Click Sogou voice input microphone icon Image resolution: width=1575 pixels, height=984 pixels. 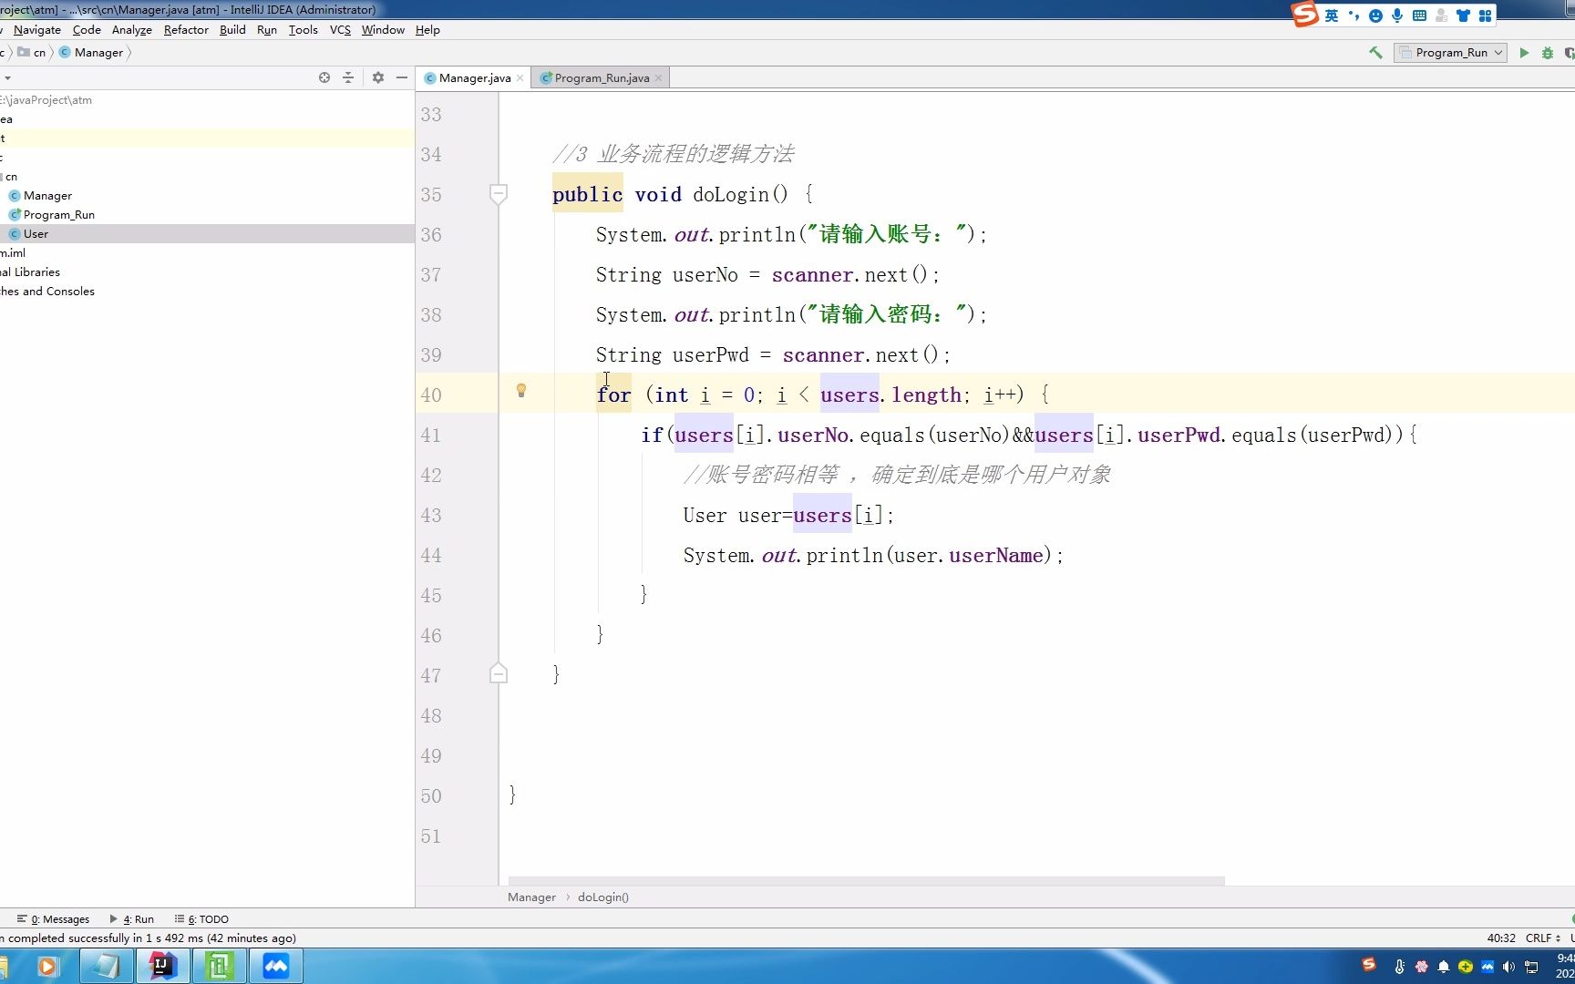(x=1397, y=15)
